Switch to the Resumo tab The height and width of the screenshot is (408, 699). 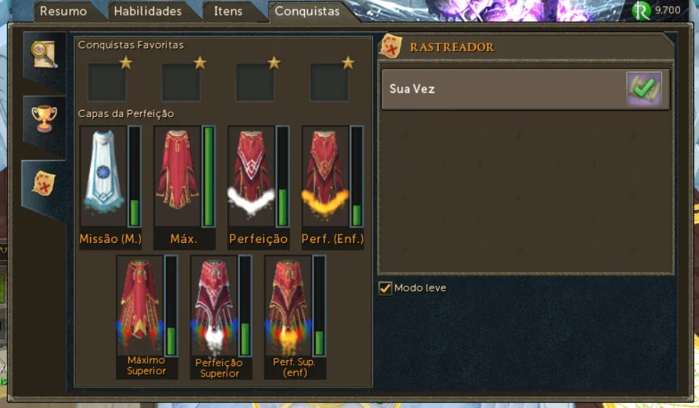pos(64,11)
